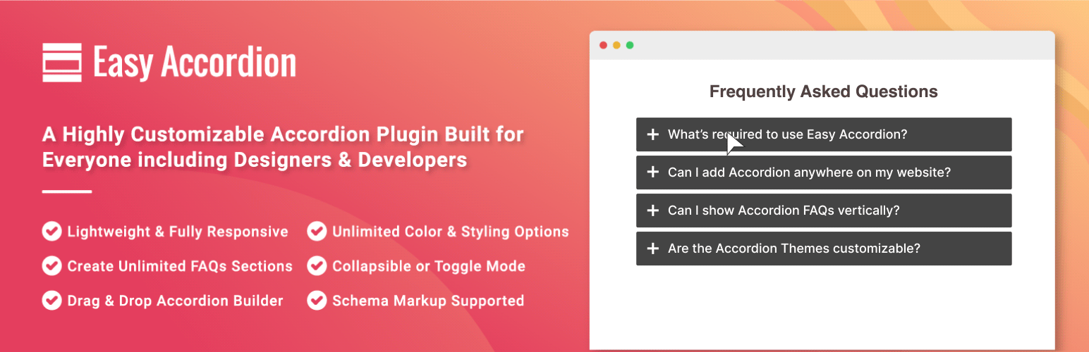
Task: Select the "Drag & Drop Accordion Builder" text
Action: click(x=175, y=301)
